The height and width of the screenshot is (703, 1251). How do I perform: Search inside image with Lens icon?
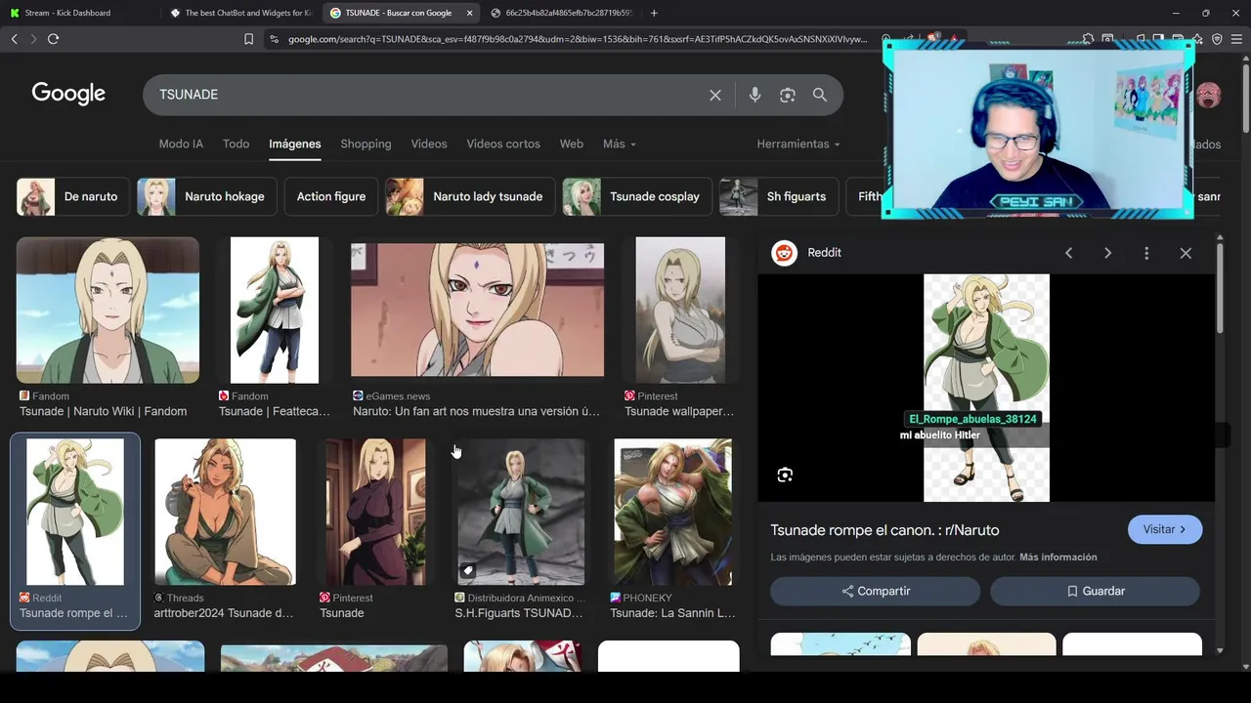785,475
